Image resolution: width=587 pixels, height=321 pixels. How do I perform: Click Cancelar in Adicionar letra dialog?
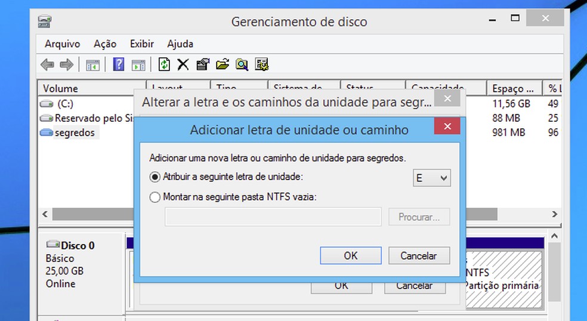pyautogui.click(x=419, y=255)
